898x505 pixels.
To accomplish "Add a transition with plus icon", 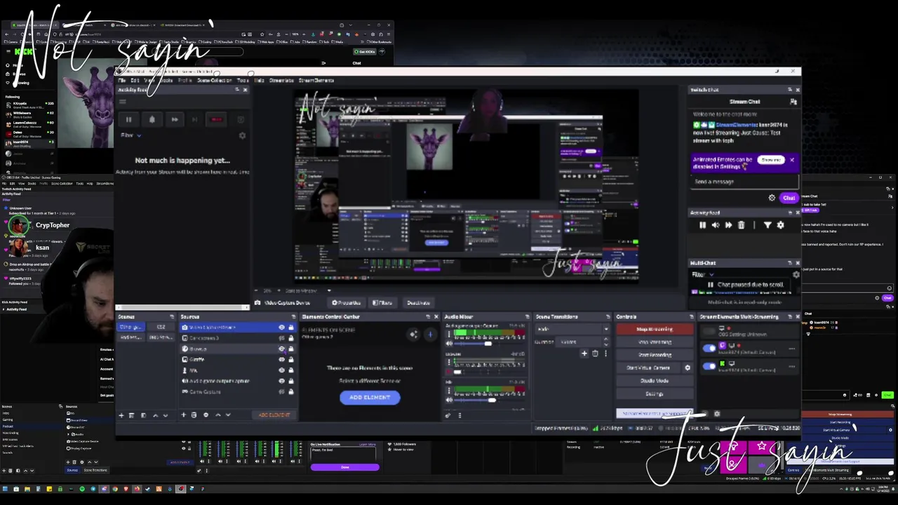I will [584, 353].
